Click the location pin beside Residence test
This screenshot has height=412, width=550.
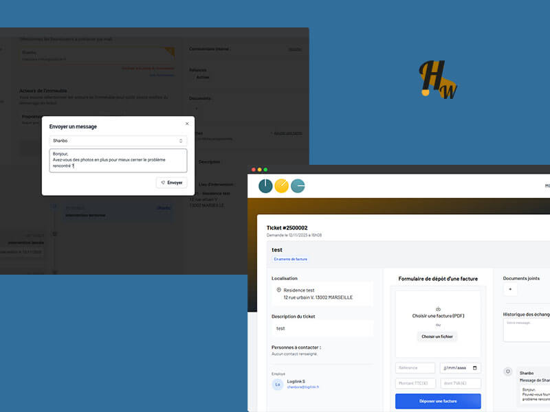280,290
